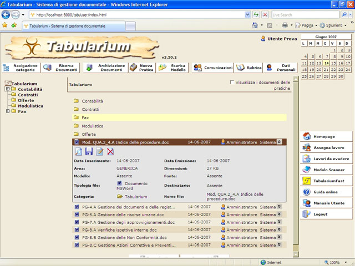This screenshot has height=266, width=355.
Task: Open TabulariumFast
Action: coord(327,181)
